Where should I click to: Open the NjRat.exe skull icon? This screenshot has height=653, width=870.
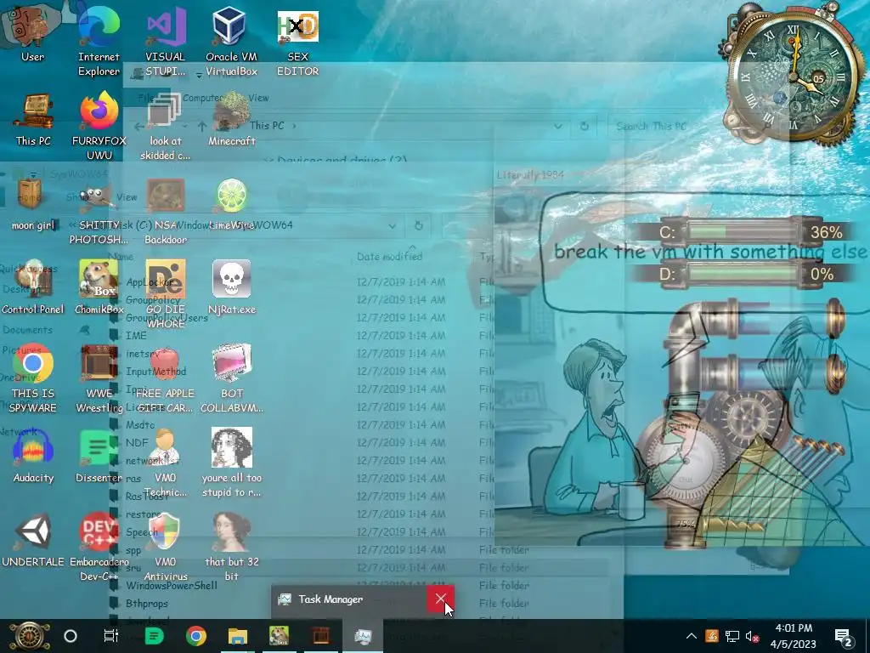click(x=231, y=287)
